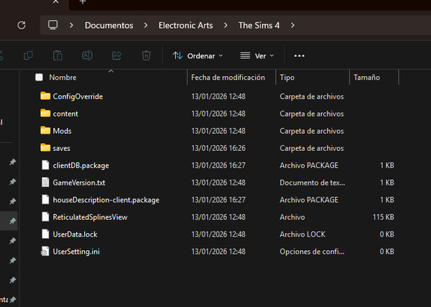
Task: Toggle the select-all checkbox beside Nombre
Action: (x=39, y=78)
